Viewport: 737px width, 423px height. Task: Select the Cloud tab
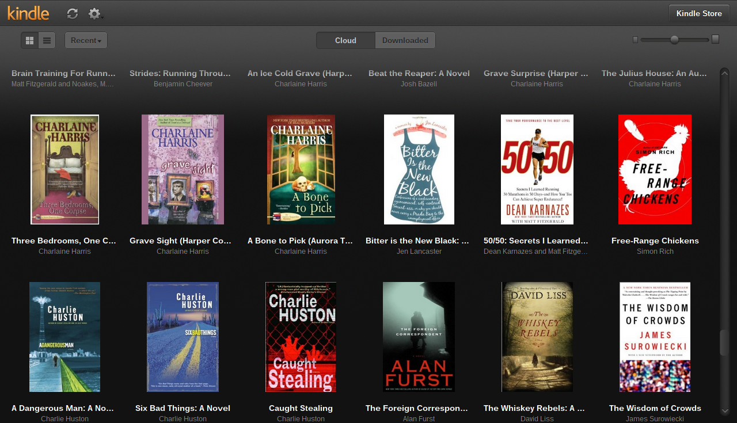coord(345,40)
